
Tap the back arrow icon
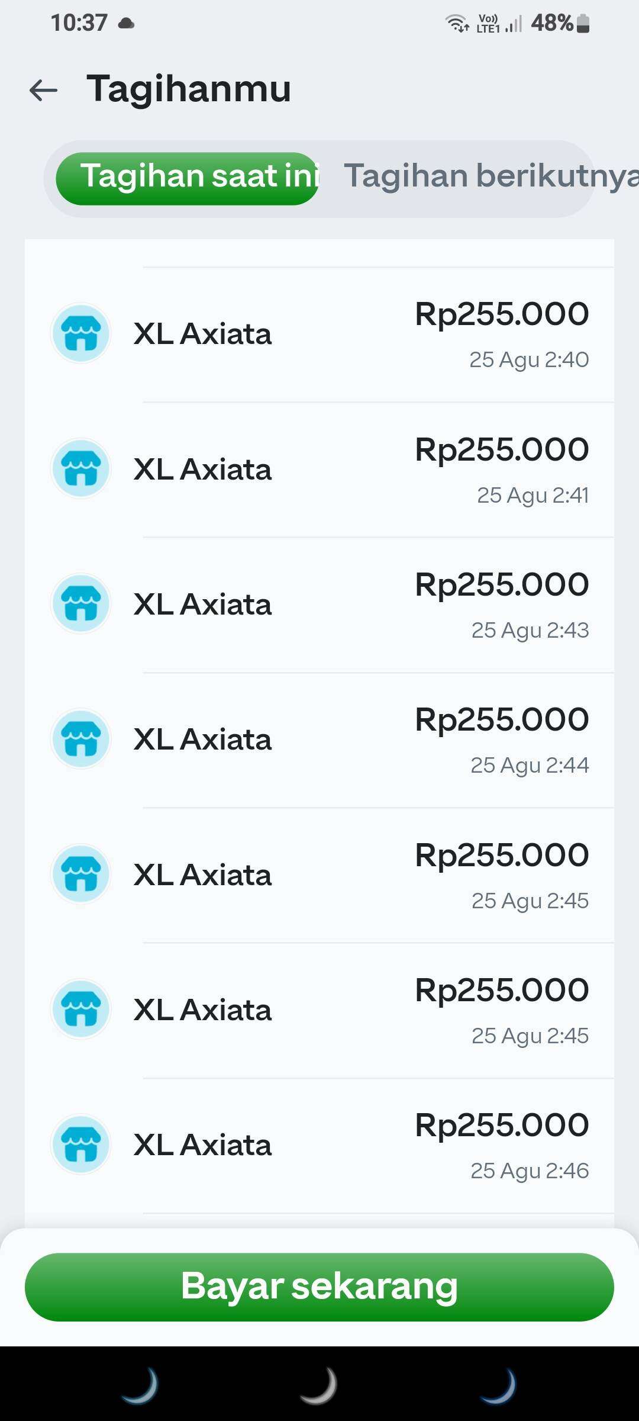tap(43, 90)
